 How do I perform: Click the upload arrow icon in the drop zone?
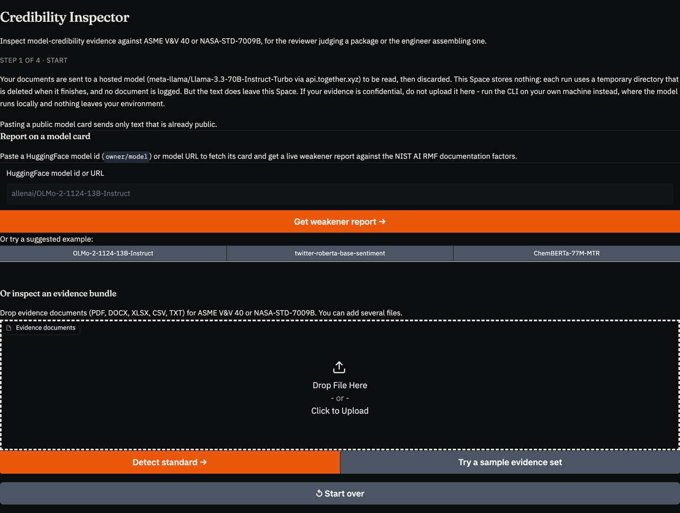339,367
